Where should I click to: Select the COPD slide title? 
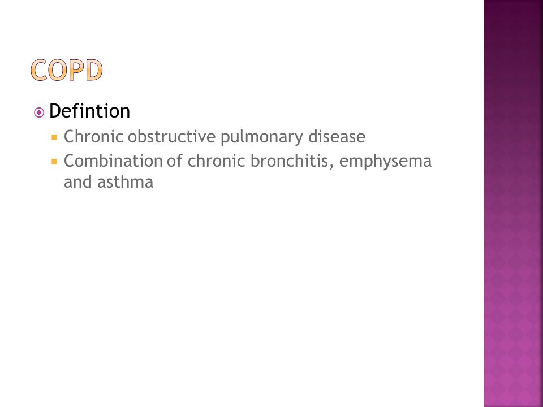pyautogui.click(x=67, y=70)
